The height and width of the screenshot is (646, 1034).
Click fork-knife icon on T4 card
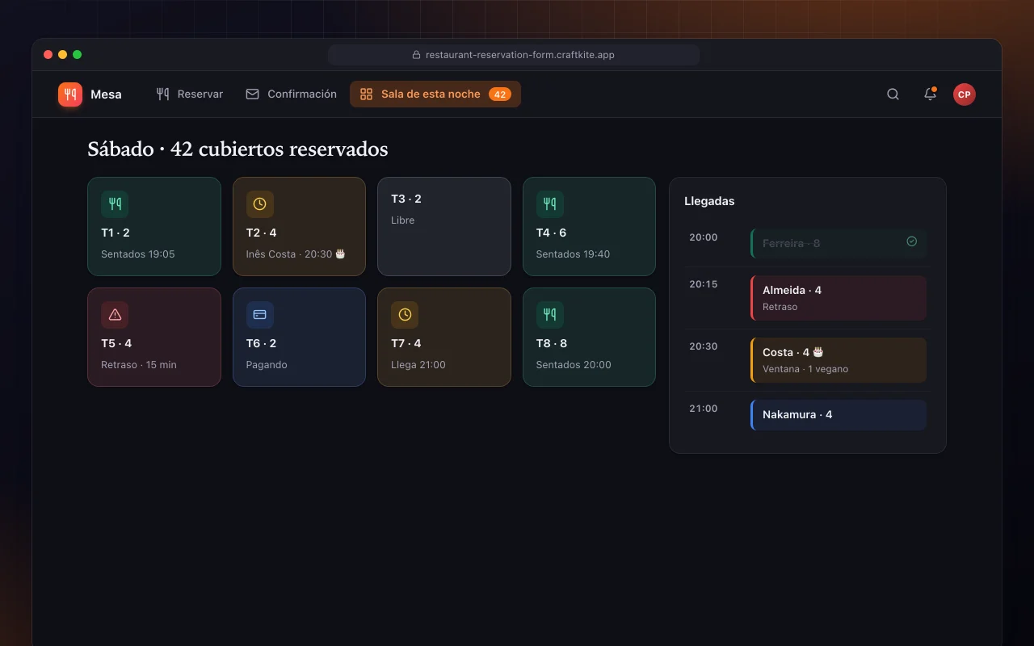pyautogui.click(x=550, y=204)
